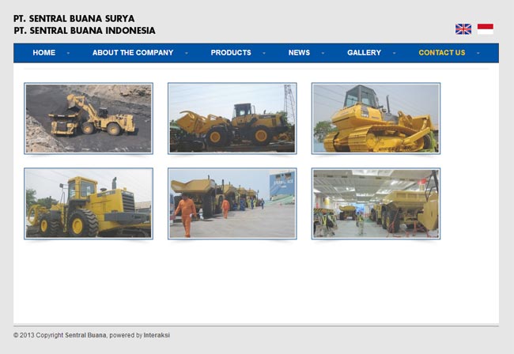This screenshot has height=354, width=514.
Task: Open photo of yellow bulldozer
Action: pyautogui.click(x=376, y=119)
